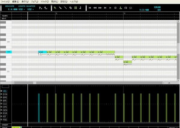The height and width of the screenshot is (128, 180).
Task: Select the line tool
Action: [x=65, y=8]
